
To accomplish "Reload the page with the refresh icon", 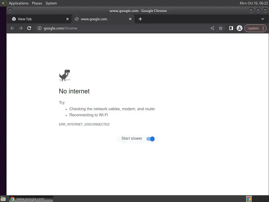I will [29, 28].
